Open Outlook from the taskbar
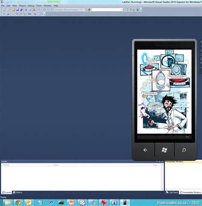 coord(29,203)
